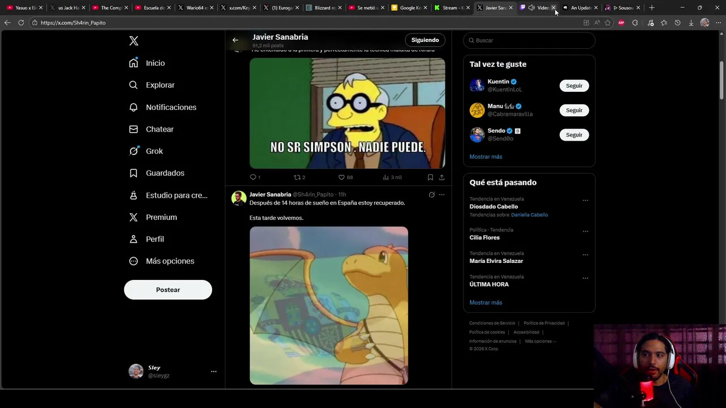The image size is (726, 408).
Task: Bookmark the Simpson meme post
Action: coord(430,177)
